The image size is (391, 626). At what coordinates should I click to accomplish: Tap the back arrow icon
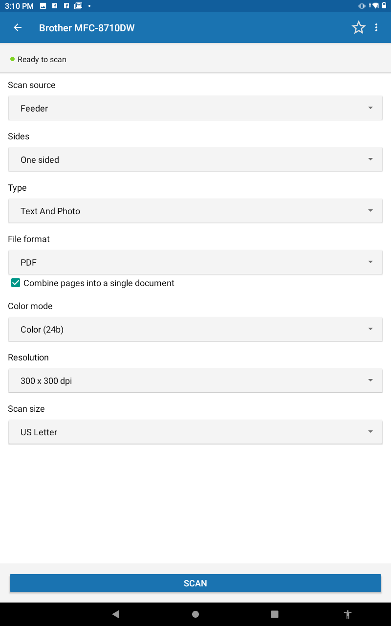point(18,28)
